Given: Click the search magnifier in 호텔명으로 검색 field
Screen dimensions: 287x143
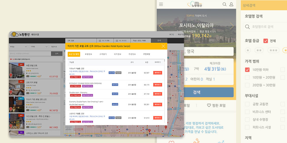Looking at the screenshot, I should click(x=247, y=27).
